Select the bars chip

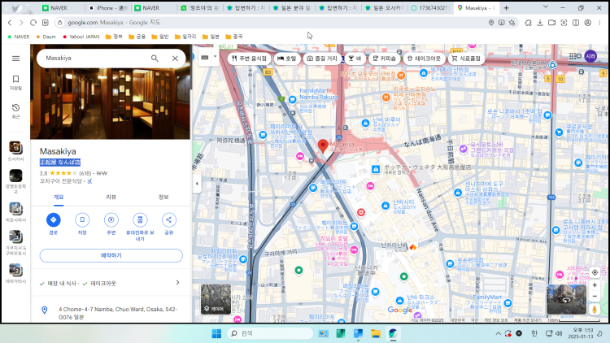coord(355,59)
